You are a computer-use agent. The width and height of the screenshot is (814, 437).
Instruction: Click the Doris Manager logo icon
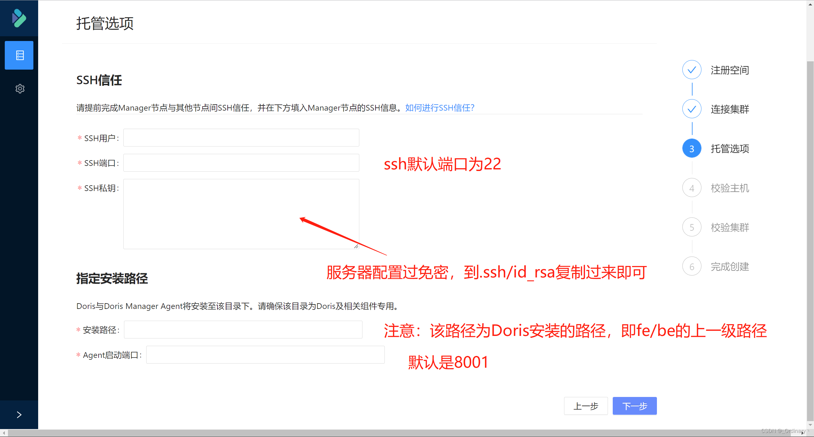(19, 18)
